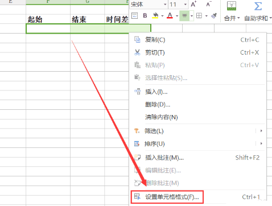Open the font color dropdown arrow
The width and height of the screenshot is (272, 206).
click(177, 16)
